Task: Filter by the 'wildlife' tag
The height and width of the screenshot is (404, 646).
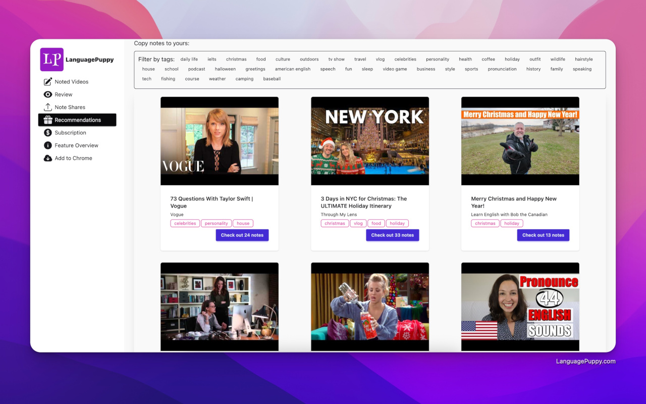Action: point(558,59)
